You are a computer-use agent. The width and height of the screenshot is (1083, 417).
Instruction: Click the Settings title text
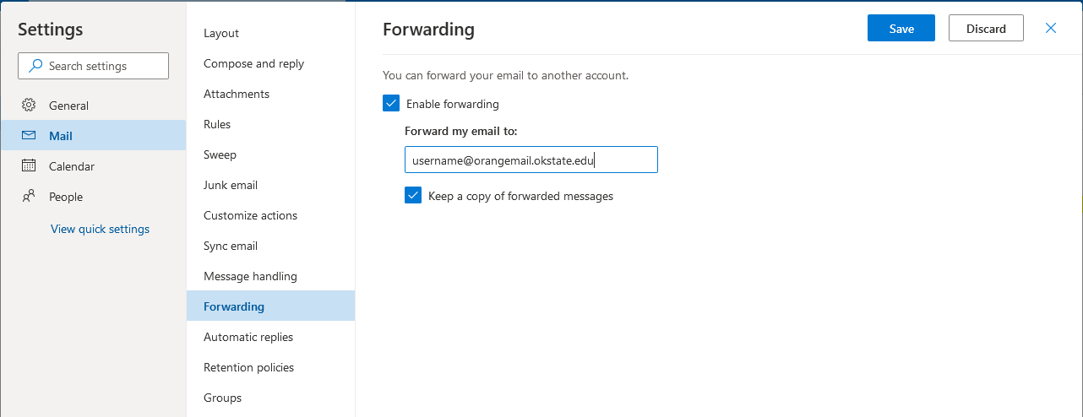coord(51,30)
